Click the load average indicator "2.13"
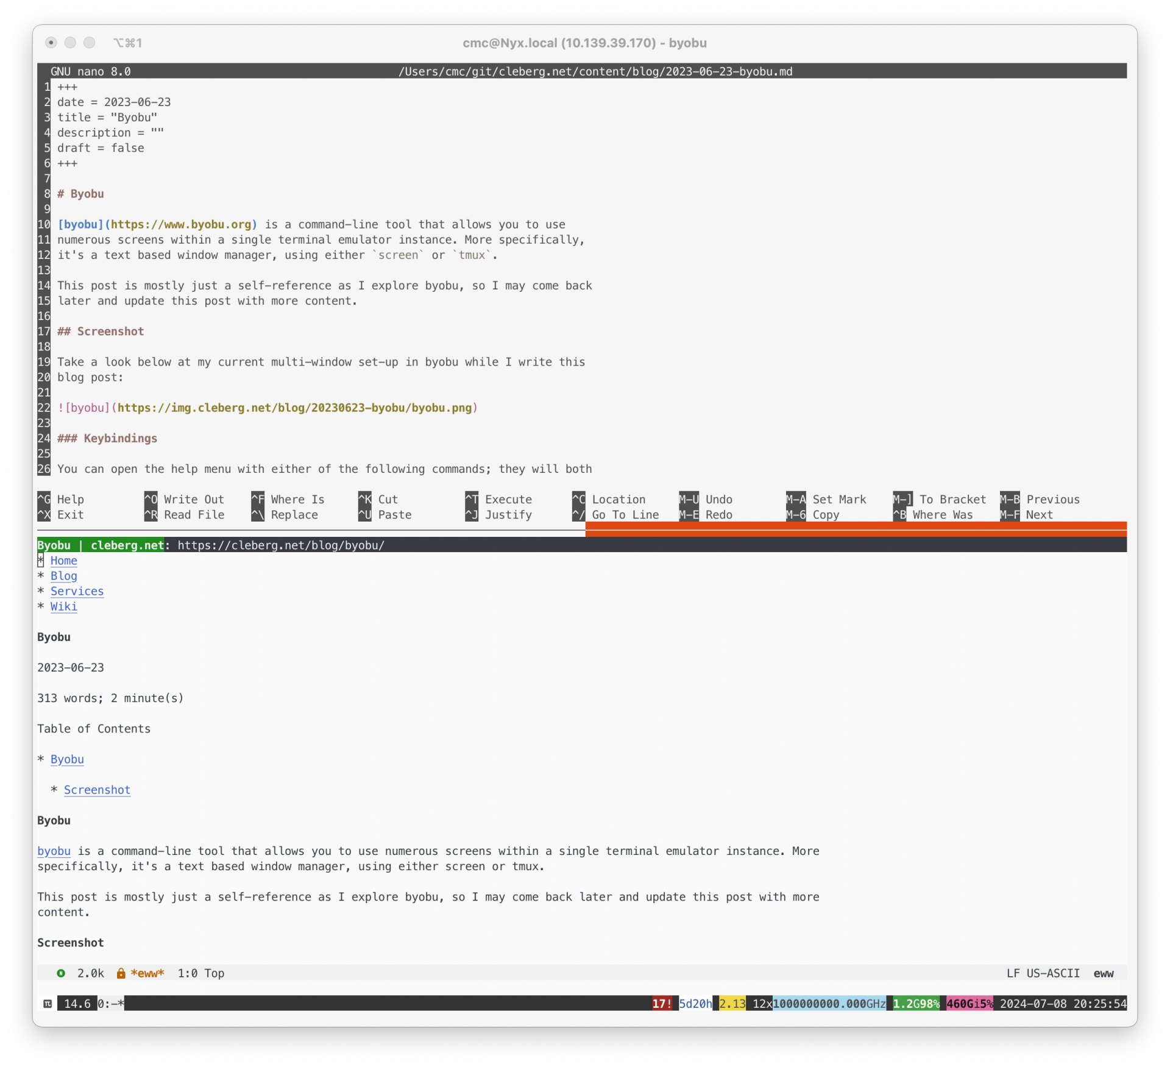The width and height of the screenshot is (1170, 1067). coord(732,1004)
